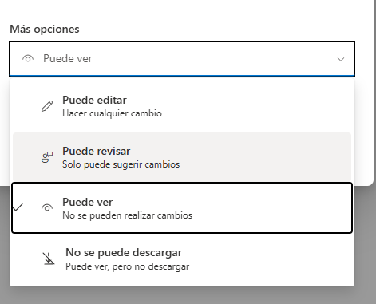Image resolution: width=376 pixels, height=304 pixels.
Task: Click the Solo puede sugerir cambios description
Action: pos(121,164)
